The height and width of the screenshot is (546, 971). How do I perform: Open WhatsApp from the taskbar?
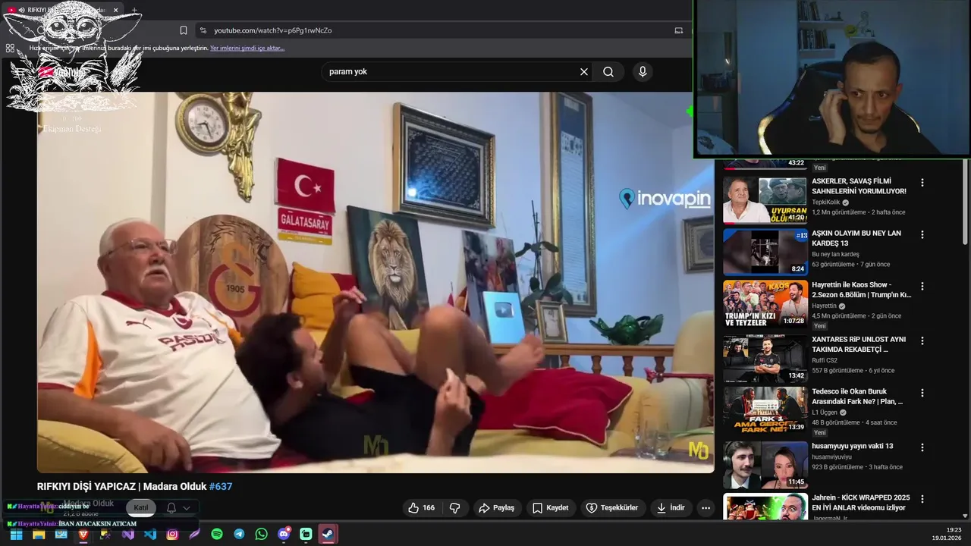[262, 534]
